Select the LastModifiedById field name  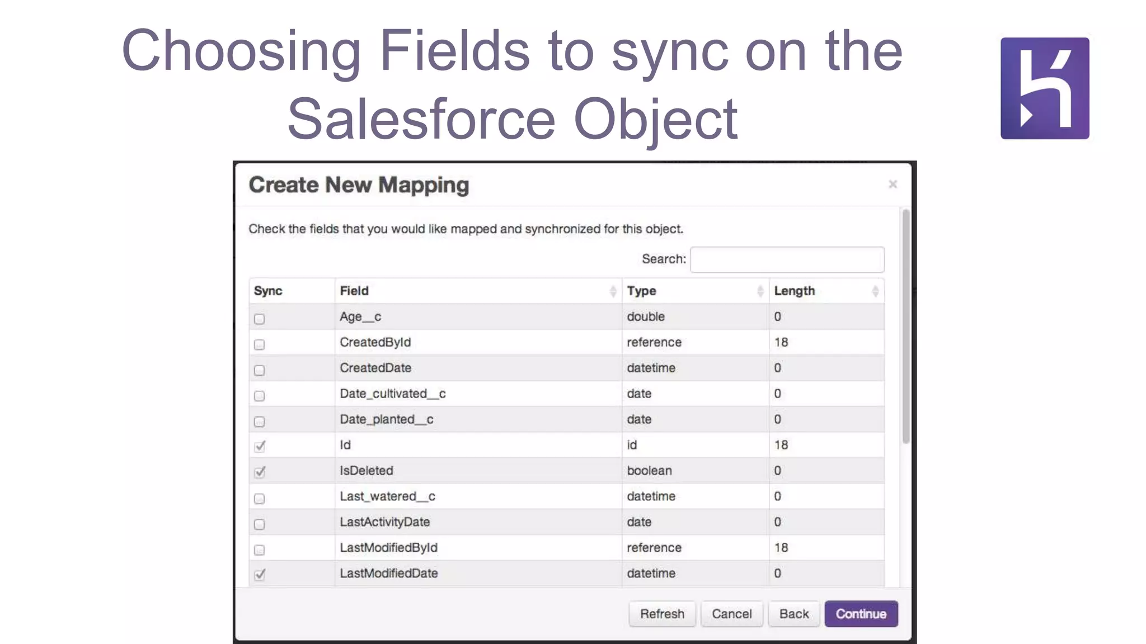coord(389,548)
